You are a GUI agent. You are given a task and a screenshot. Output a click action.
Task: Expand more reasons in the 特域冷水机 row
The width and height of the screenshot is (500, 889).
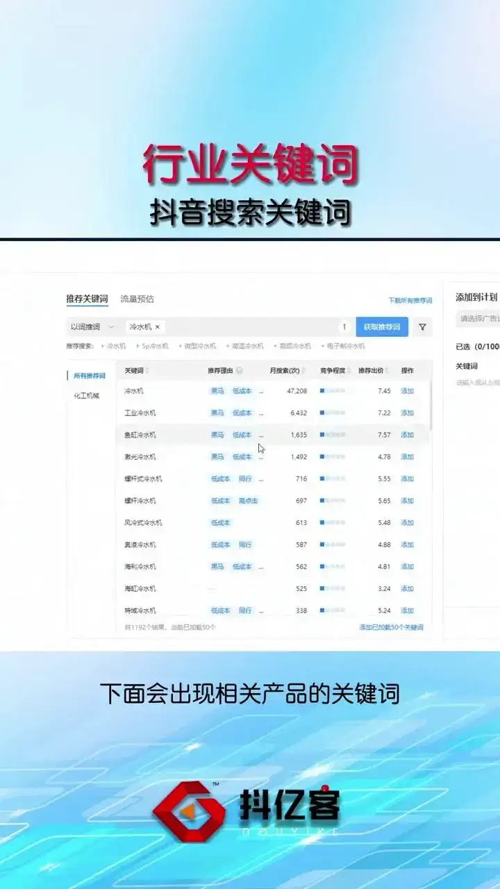[261, 611]
